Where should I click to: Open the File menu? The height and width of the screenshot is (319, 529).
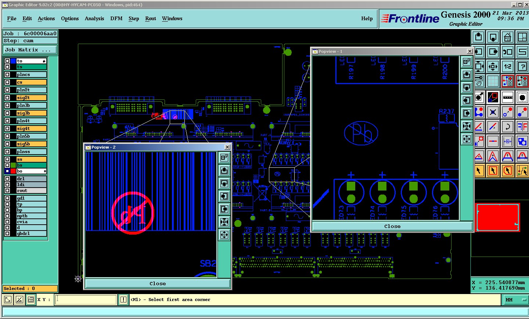(11, 18)
